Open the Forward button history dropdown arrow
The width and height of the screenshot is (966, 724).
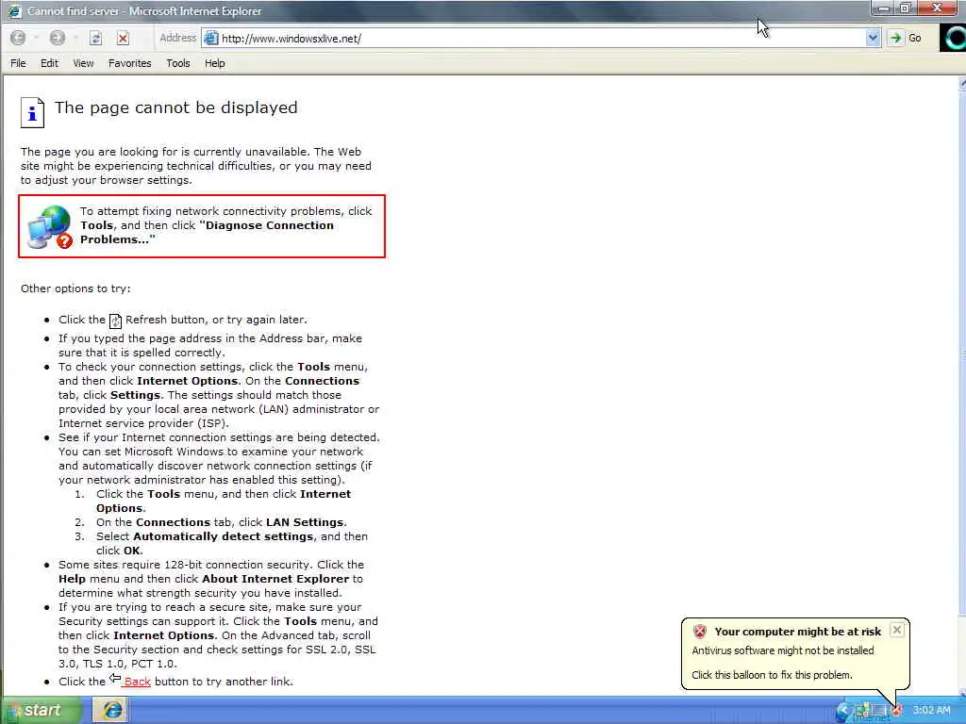click(75, 38)
